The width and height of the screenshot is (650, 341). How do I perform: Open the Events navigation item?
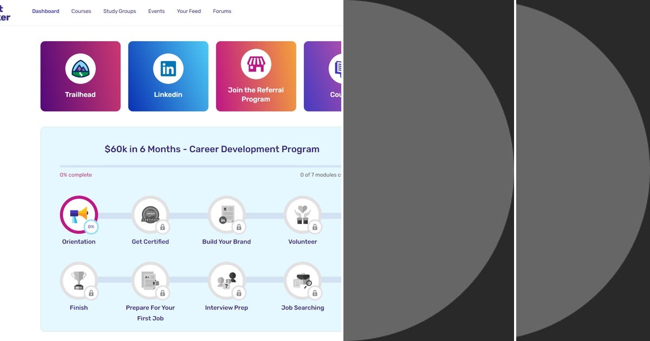(156, 11)
